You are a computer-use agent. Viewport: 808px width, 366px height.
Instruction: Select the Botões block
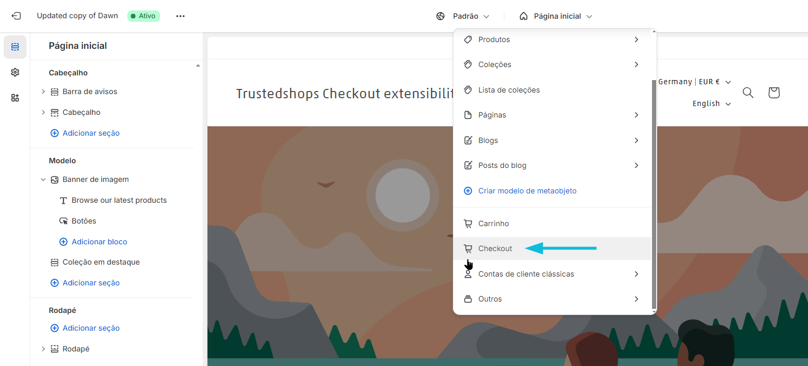point(84,221)
